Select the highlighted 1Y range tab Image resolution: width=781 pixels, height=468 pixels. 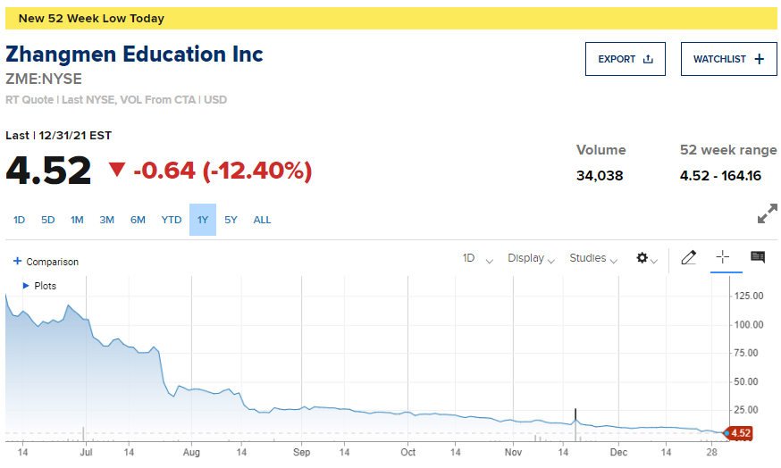click(203, 220)
